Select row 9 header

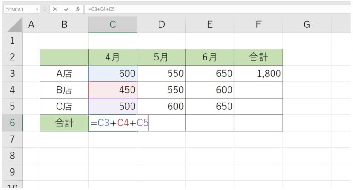coord(12,172)
